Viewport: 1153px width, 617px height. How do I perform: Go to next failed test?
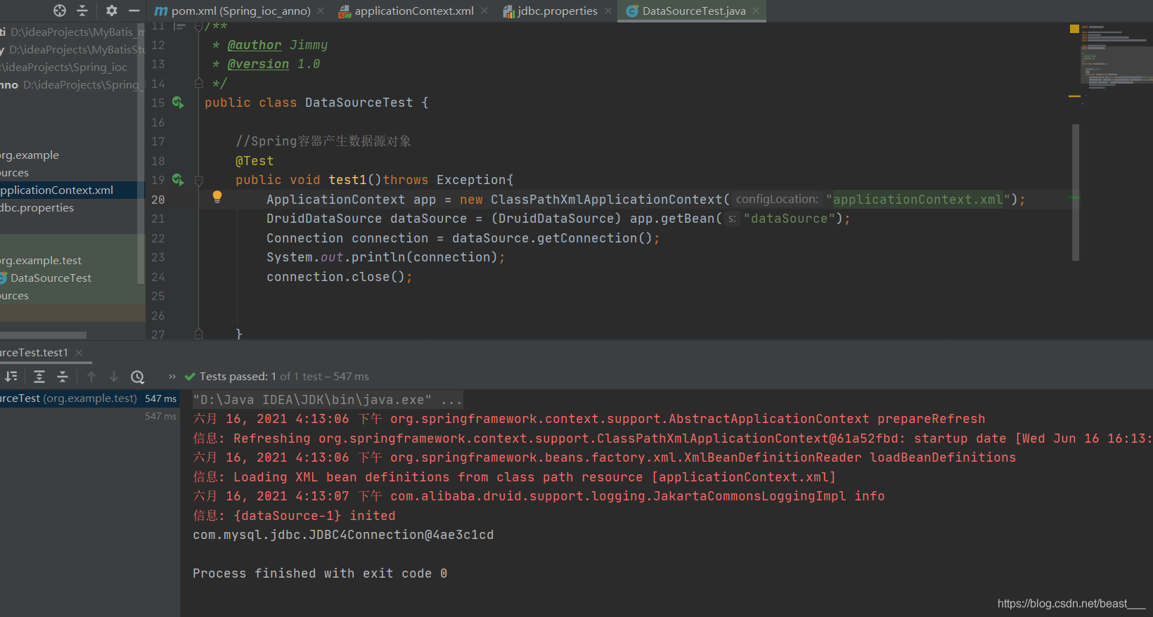point(114,377)
